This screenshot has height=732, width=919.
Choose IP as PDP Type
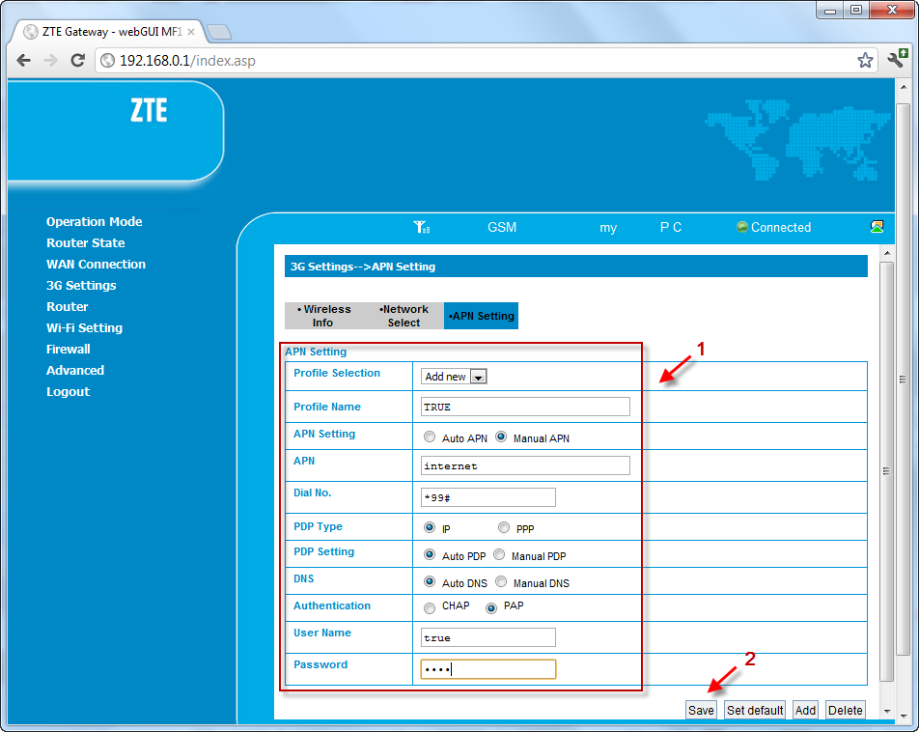pyautogui.click(x=430, y=527)
